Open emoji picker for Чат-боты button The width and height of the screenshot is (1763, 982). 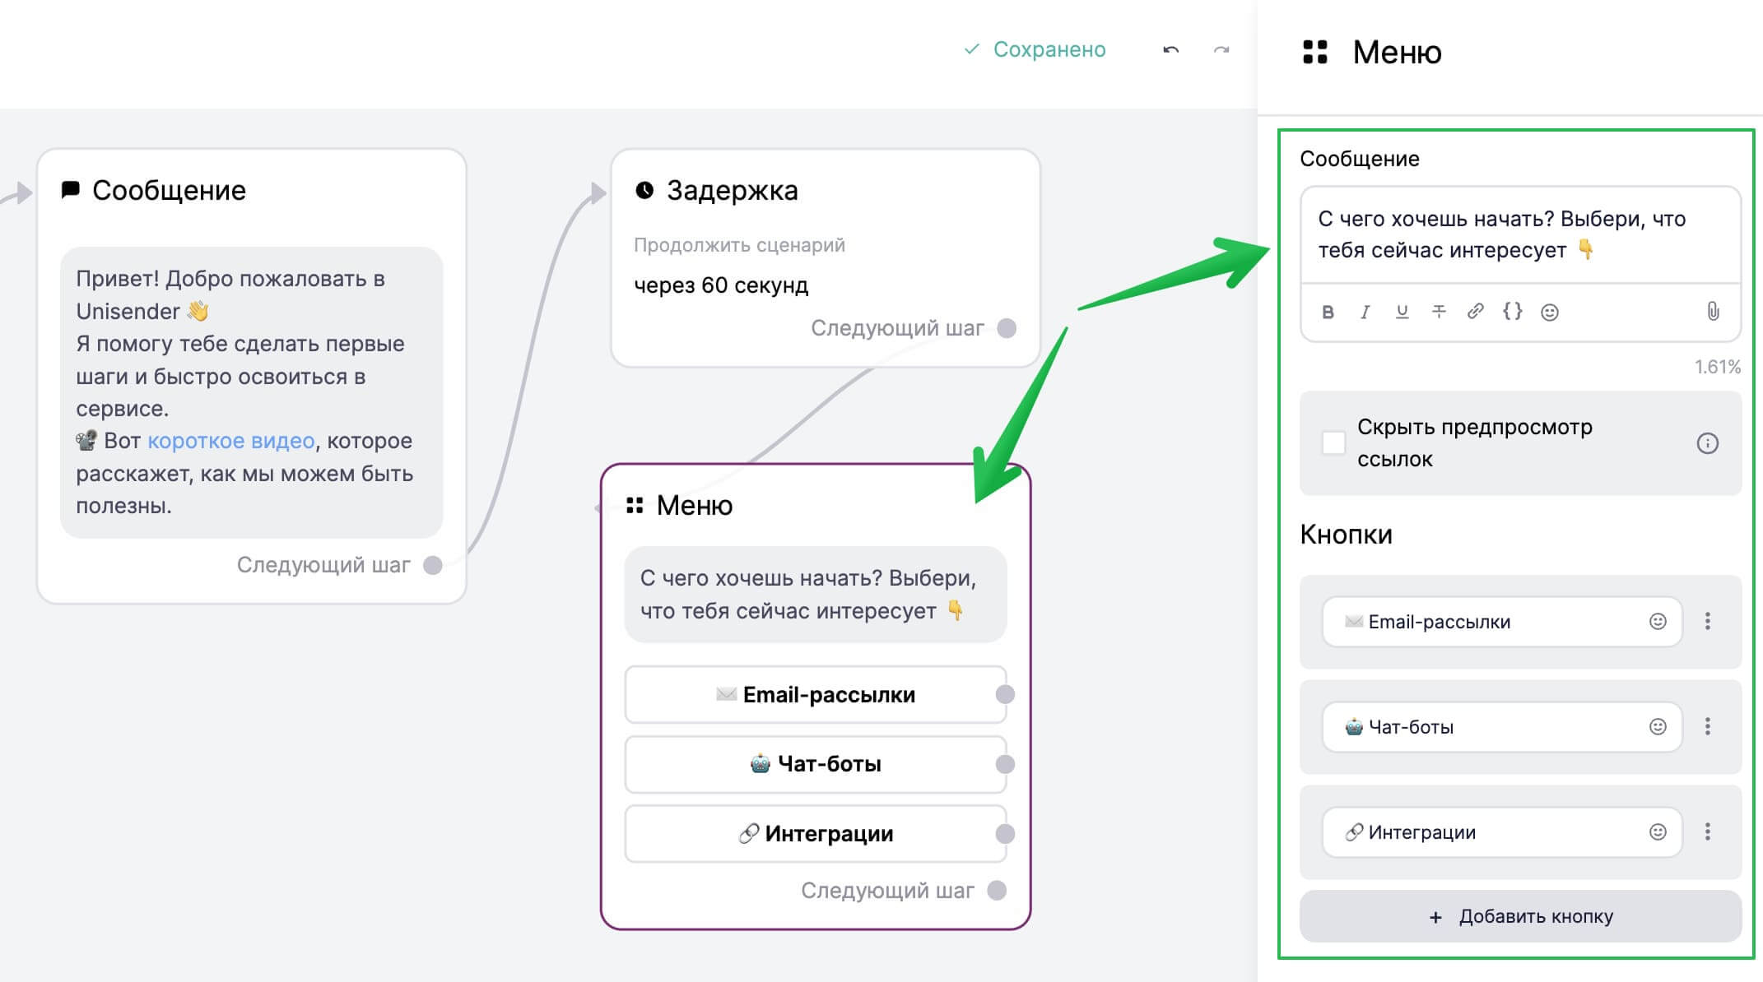tap(1658, 727)
